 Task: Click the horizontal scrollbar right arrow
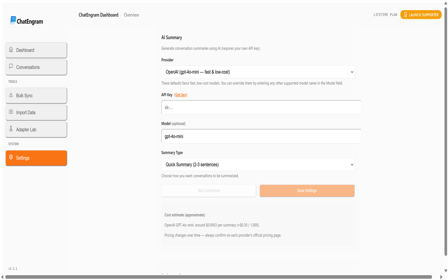point(441,277)
